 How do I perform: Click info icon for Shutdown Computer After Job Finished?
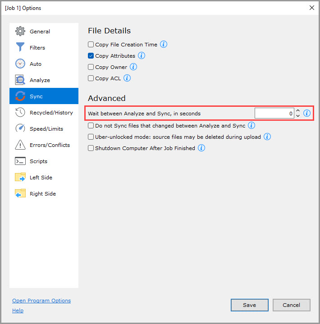point(201,148)
